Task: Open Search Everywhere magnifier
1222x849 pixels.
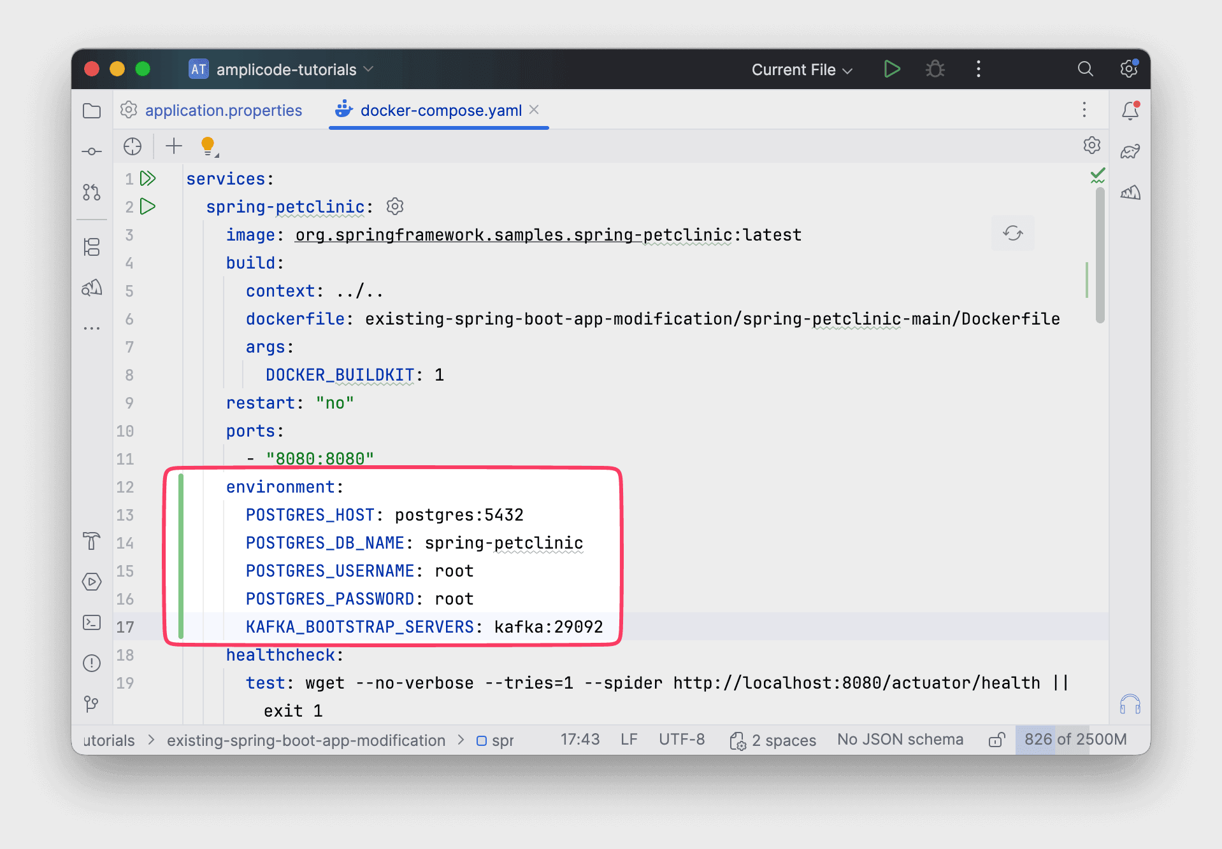Action: click(1086, 69)
